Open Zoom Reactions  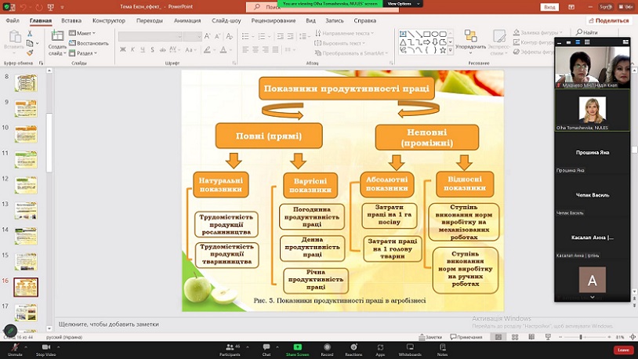(353, 350)
